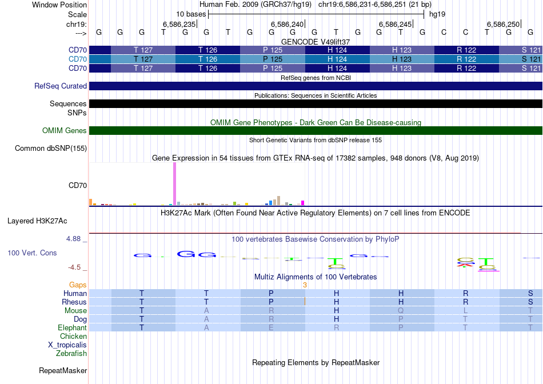Click the dark blue RefSeq Curated bar
This screenshot has height=384, width=543.
(316, 86)
